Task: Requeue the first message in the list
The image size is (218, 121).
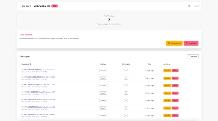Action: (x=167, y=71)
